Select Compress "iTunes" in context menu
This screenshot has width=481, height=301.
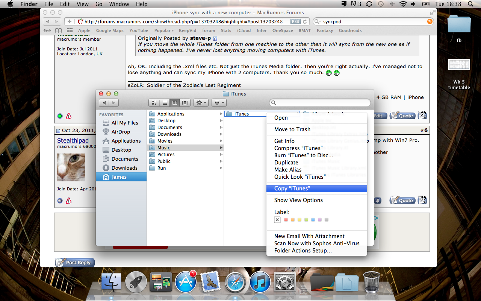click(x=316, y=148)
